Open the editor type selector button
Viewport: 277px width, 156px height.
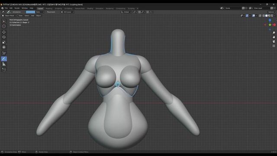point(3,12)
